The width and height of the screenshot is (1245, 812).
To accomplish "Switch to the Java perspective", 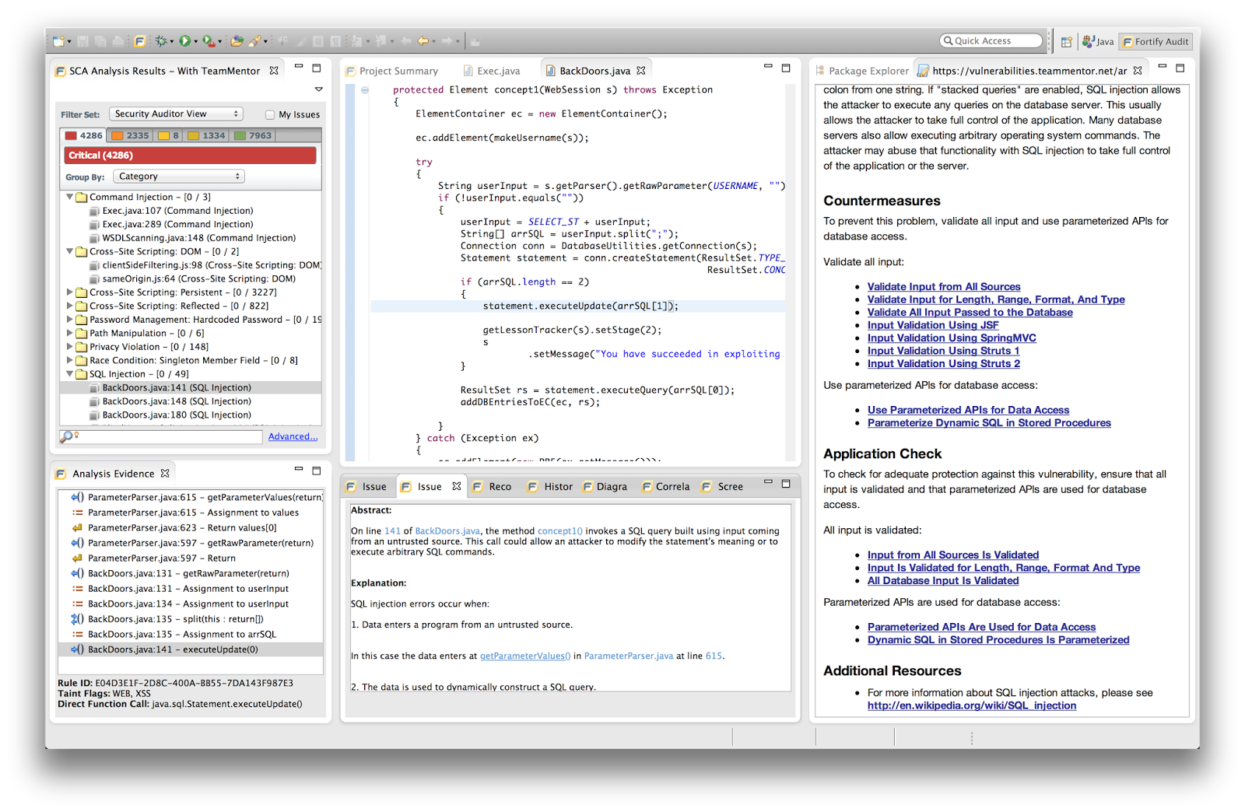I will click(x=1098, y=41).
